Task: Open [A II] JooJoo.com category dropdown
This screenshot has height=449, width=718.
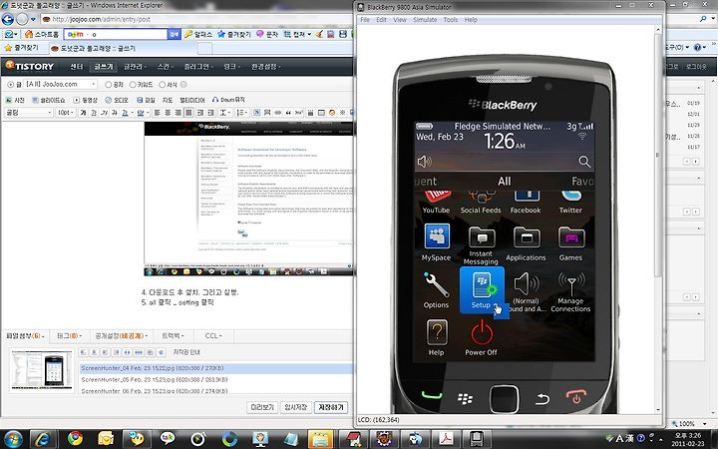Action: click(x=61, y=84)
